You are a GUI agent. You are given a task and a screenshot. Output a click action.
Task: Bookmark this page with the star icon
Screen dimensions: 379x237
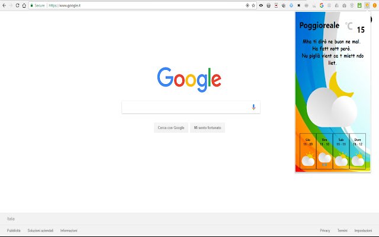[x=253, y=5]
